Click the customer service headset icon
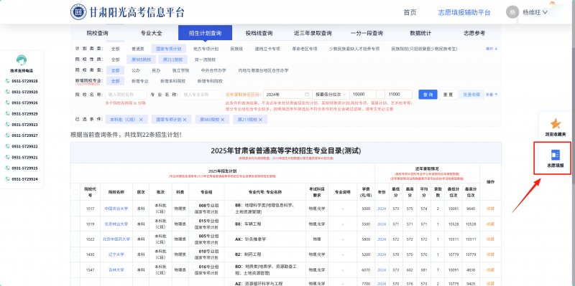Screen dimensions: 575x286 [x=22, y=60]
